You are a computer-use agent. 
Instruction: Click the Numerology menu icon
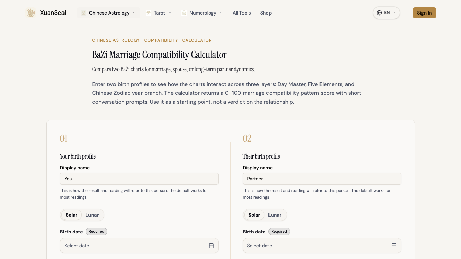[184, 13]
